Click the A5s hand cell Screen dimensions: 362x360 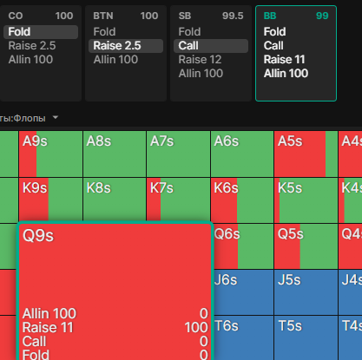[306, 154]
